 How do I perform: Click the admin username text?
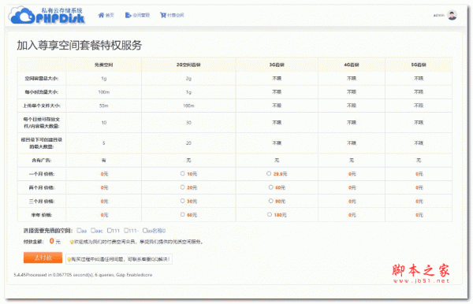(x=439, y=15)
